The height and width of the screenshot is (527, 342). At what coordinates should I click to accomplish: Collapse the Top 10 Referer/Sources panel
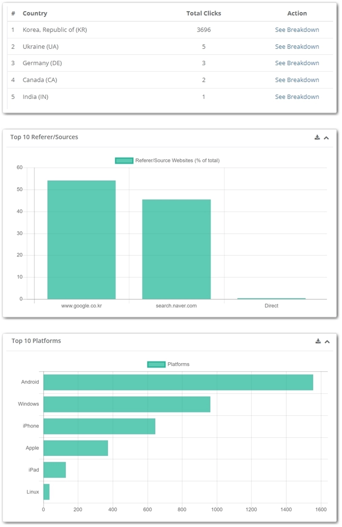click(326, 138)
